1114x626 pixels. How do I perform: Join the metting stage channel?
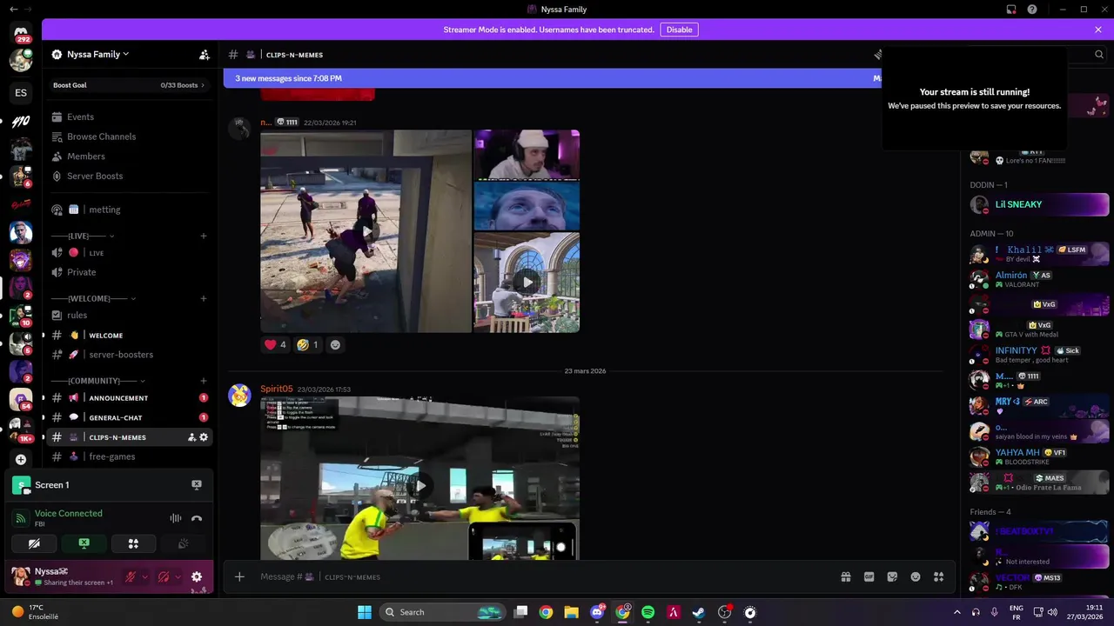(x=129, y=210)
